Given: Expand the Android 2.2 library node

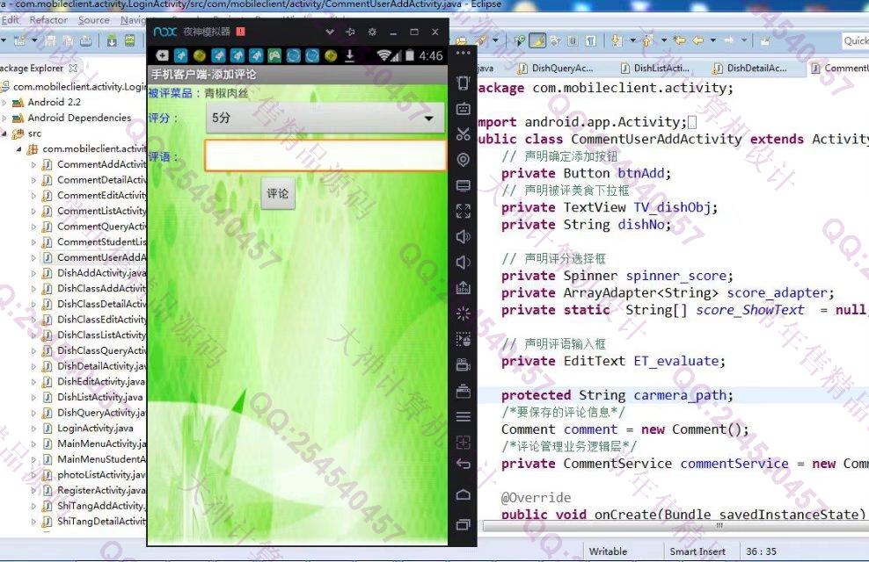Looking at the screenshot, I should tap(4, 103).
